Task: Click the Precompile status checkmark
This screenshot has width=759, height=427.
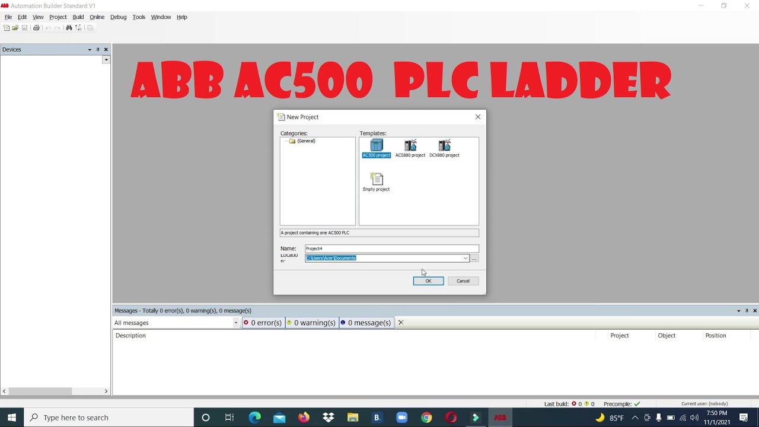Action: (x=637, y=404)
